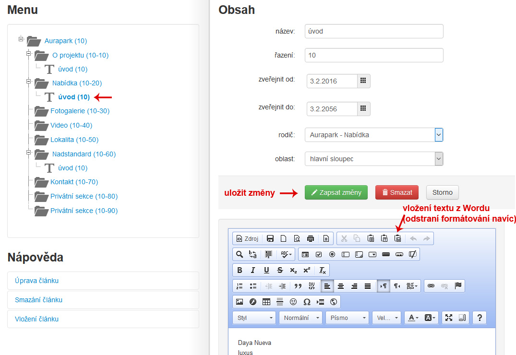Click the insert link icon
516x355 pixels.
[431, 285]
